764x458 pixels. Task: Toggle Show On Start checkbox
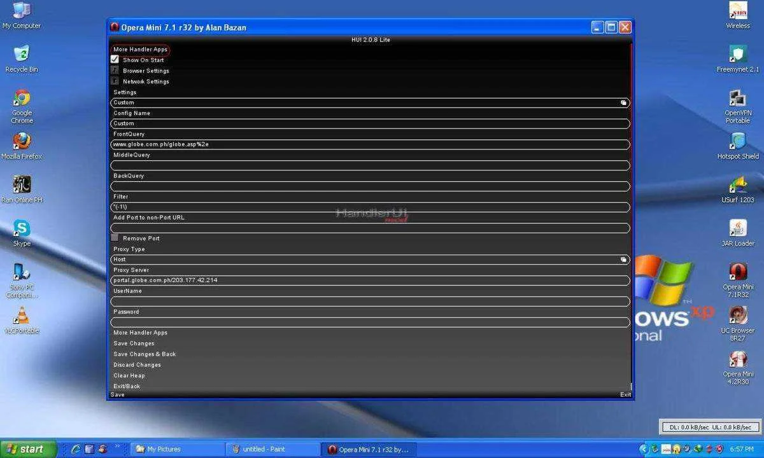point(115,60)
